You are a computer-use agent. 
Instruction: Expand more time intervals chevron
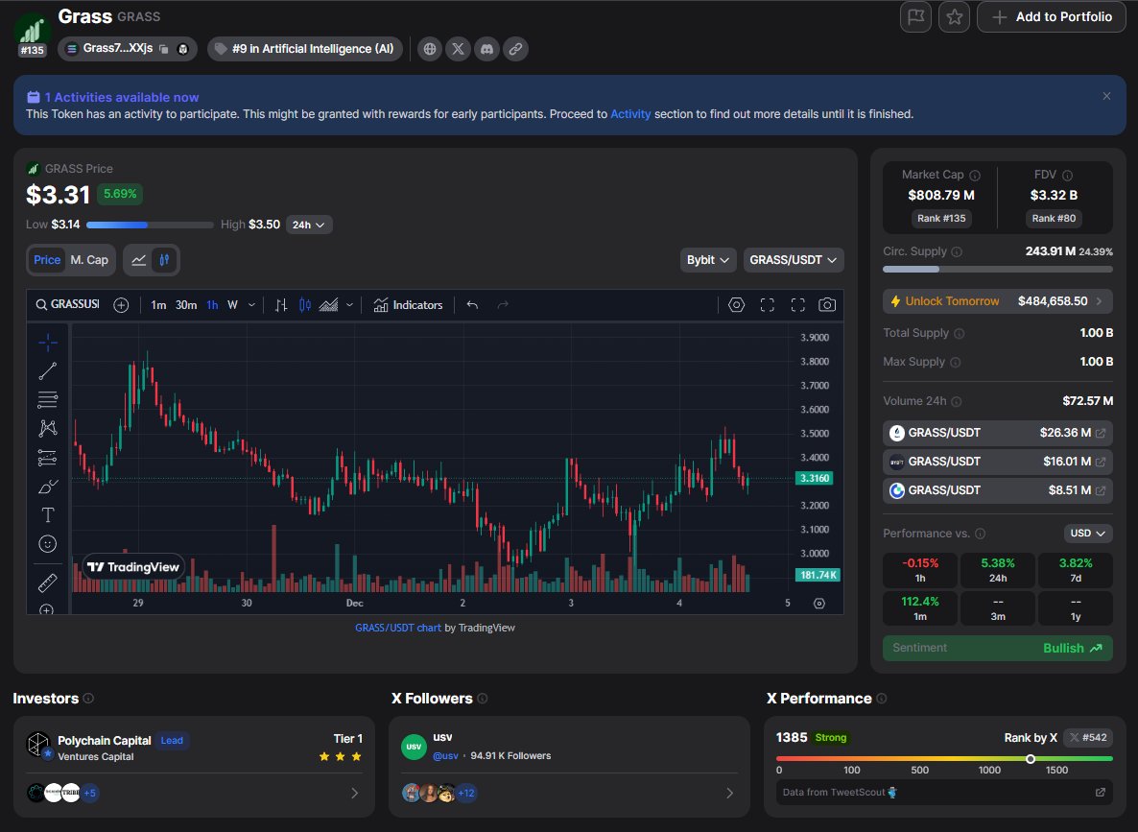(x=251, y=305)
